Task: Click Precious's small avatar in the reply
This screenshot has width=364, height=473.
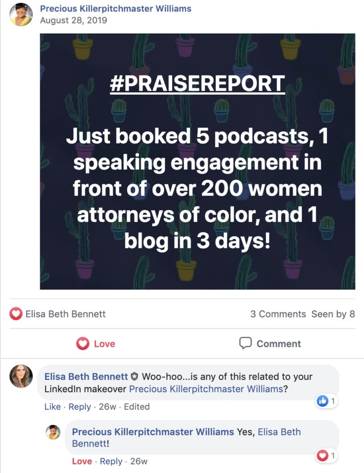Action: [x=53, y=432]
